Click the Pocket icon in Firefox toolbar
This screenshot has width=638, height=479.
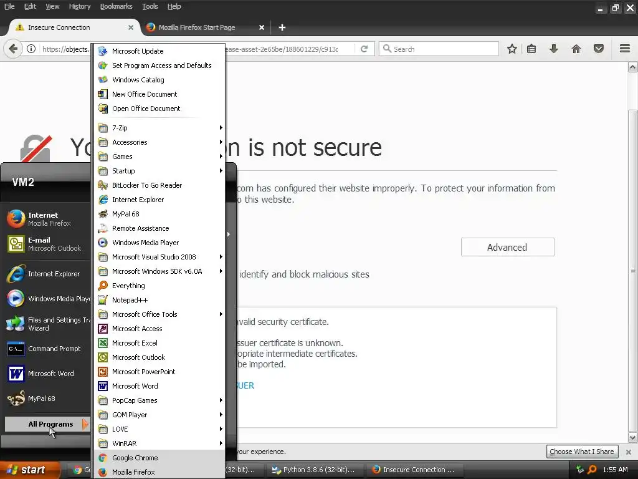tap(598, 49)
